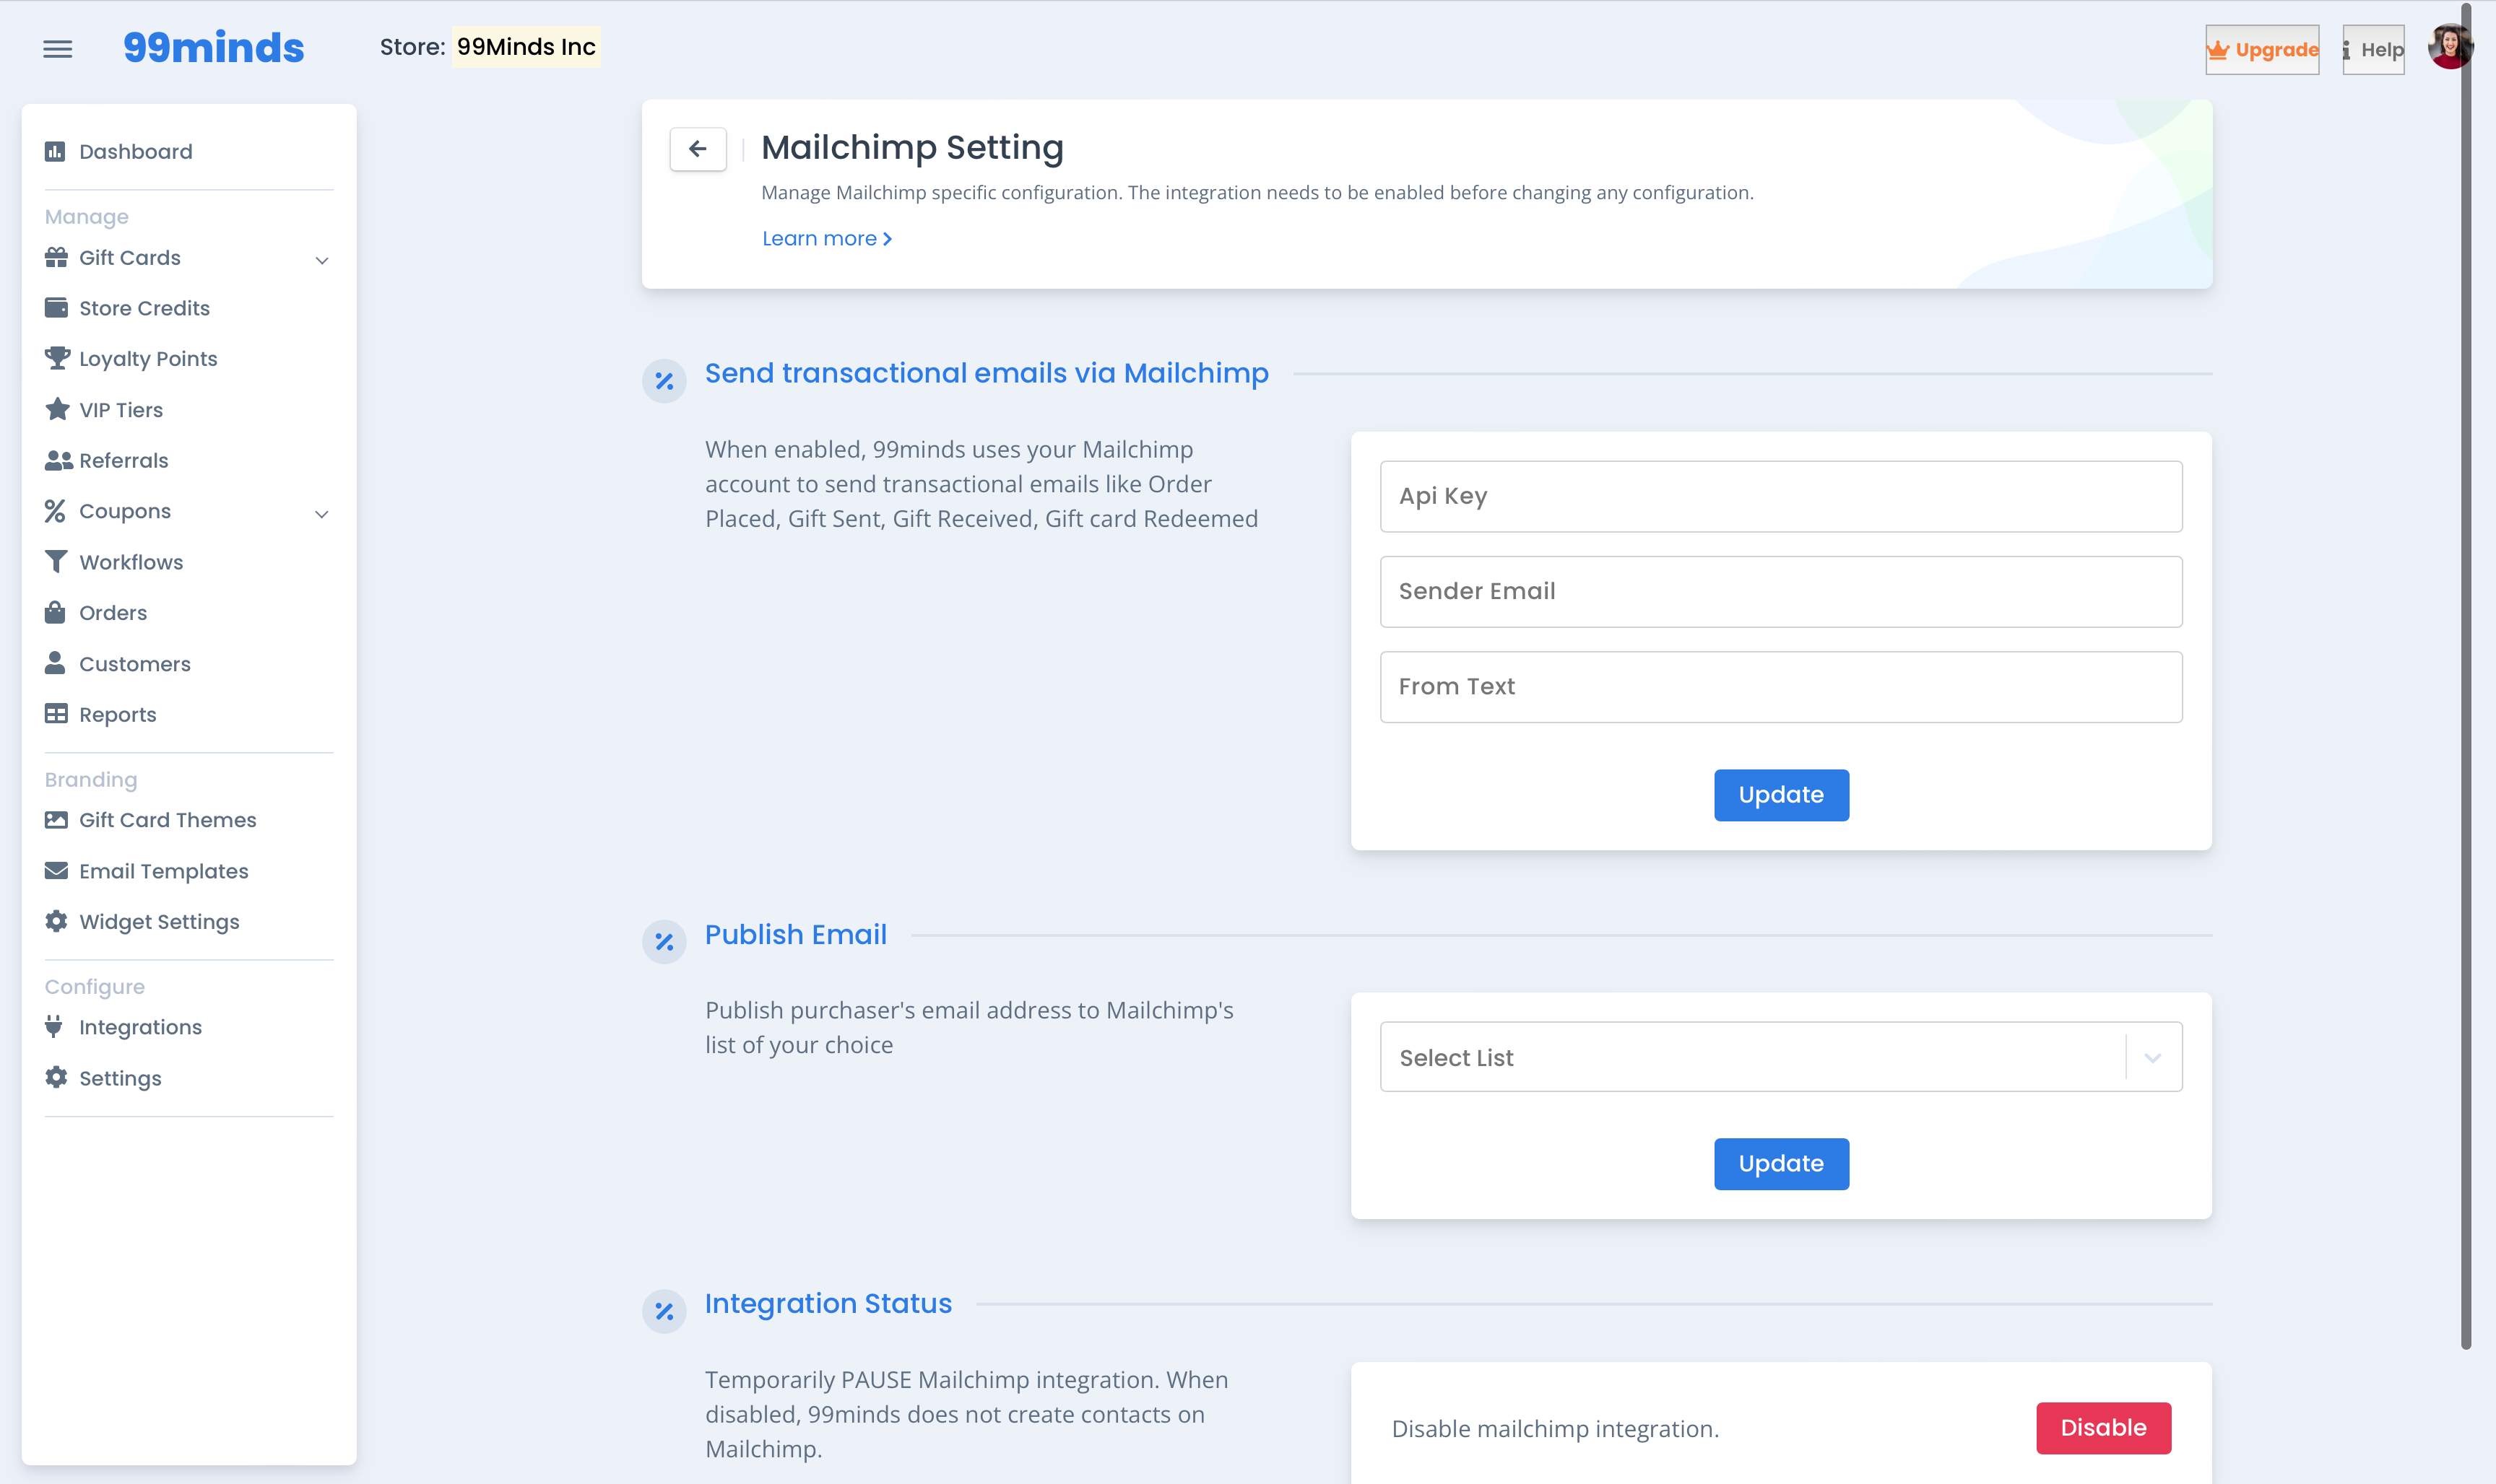This screenshot has width=2496, height=1484.
Task: Open the Select List dropdown
Action: 1781,1057
